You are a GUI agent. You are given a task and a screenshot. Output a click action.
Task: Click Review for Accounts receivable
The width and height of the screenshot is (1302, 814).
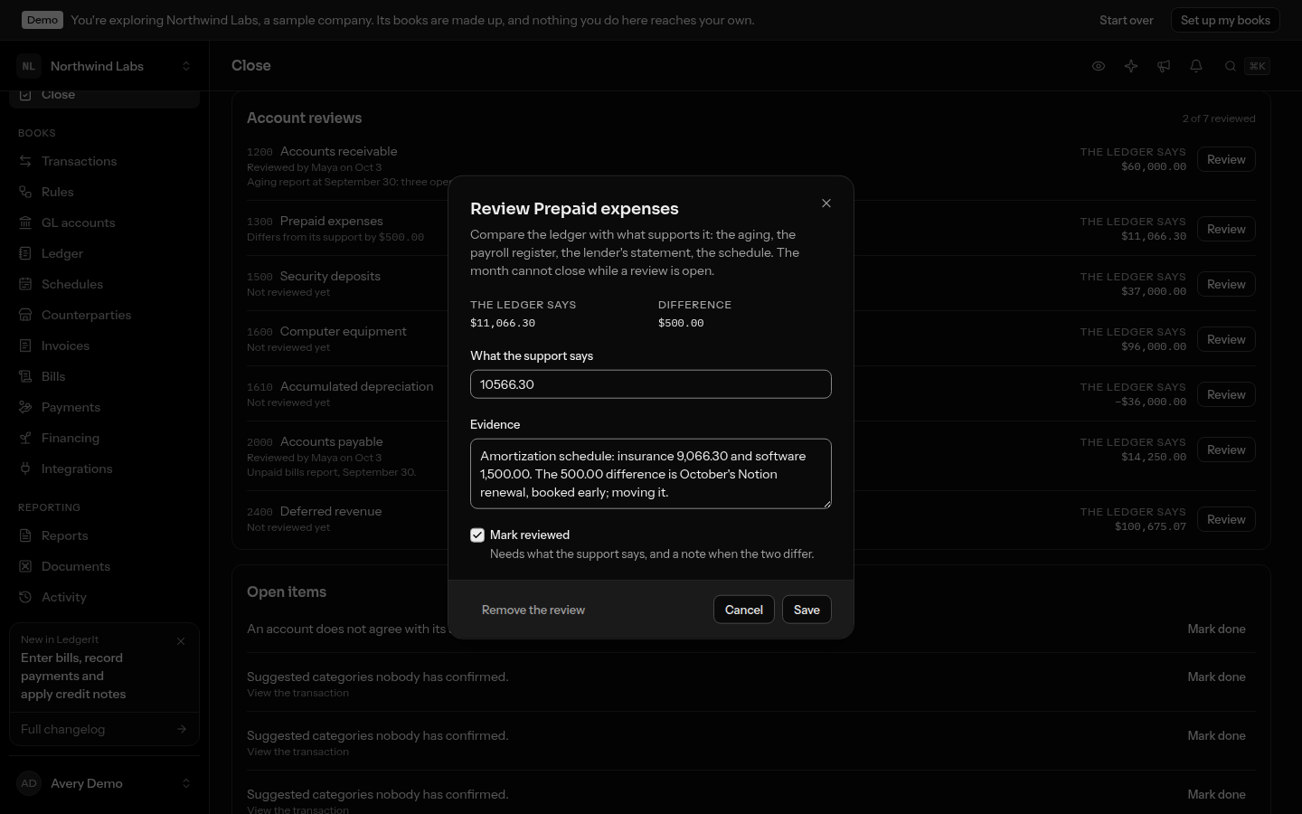point(1226,159)
